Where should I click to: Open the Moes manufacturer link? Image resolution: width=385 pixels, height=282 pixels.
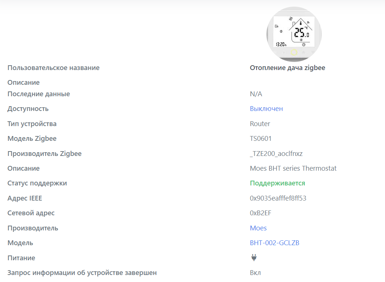[x=258, y=228]
